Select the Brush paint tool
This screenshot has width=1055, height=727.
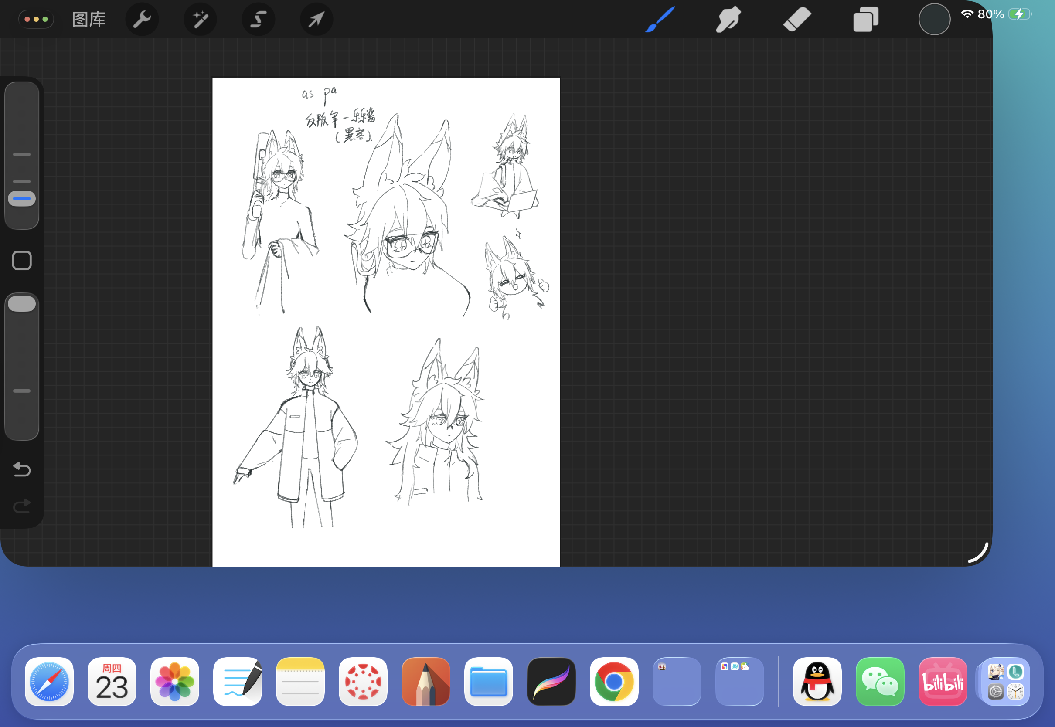pos(660,19)
